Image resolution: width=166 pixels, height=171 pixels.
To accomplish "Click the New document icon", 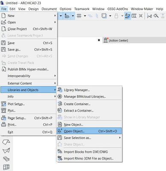I will [3, 15].
